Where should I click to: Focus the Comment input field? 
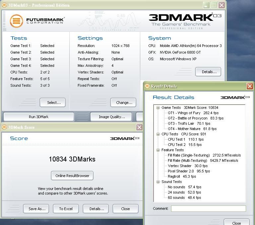point(209,208)
